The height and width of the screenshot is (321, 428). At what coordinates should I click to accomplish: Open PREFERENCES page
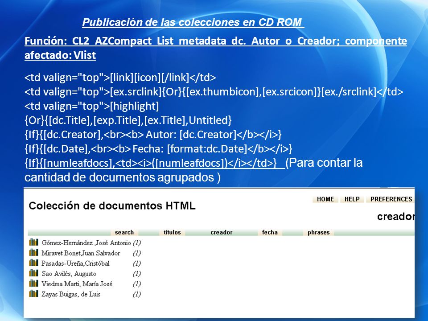click(391, 199)
